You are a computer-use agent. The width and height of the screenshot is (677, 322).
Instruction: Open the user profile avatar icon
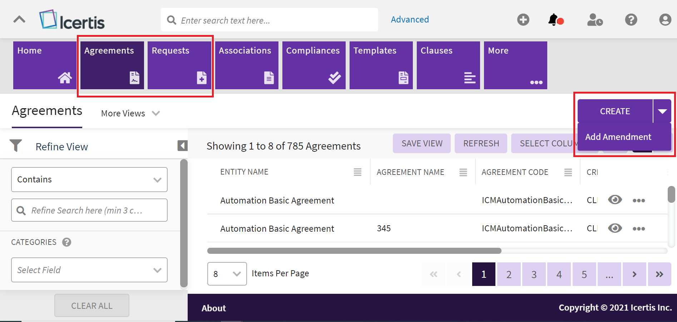coord(665,20)
